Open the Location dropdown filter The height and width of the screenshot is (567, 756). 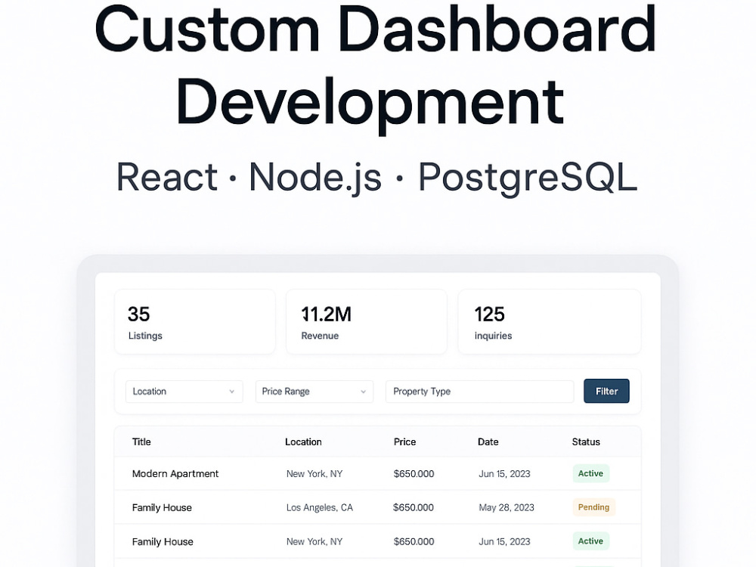point(184,392)
